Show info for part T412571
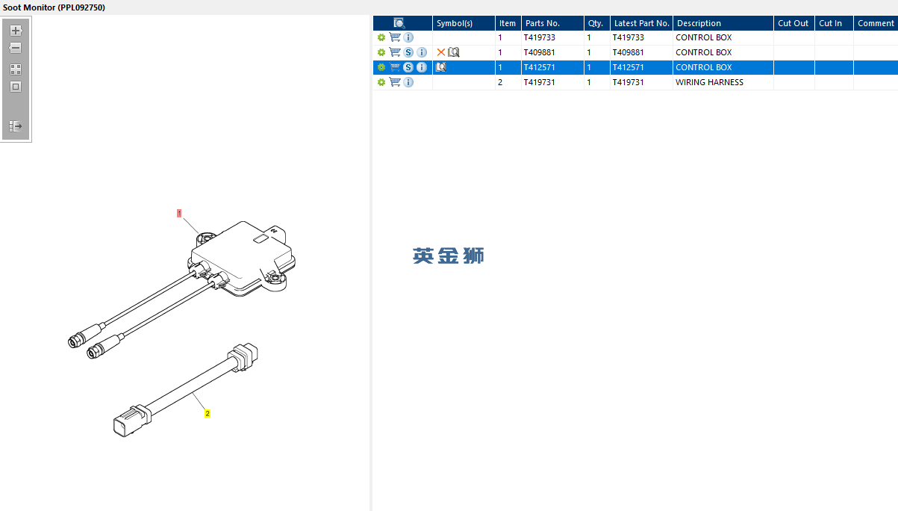898x511 pixels. pos(422,67)
